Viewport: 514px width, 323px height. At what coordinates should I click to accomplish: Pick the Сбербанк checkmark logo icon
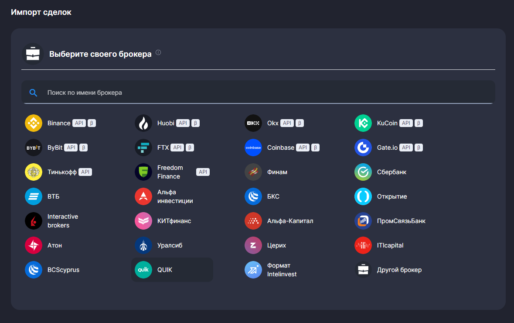[363, 172]
